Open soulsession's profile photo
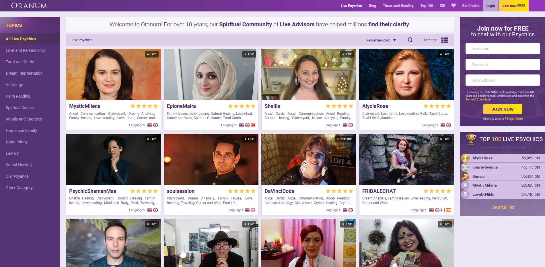 point(211,159)
